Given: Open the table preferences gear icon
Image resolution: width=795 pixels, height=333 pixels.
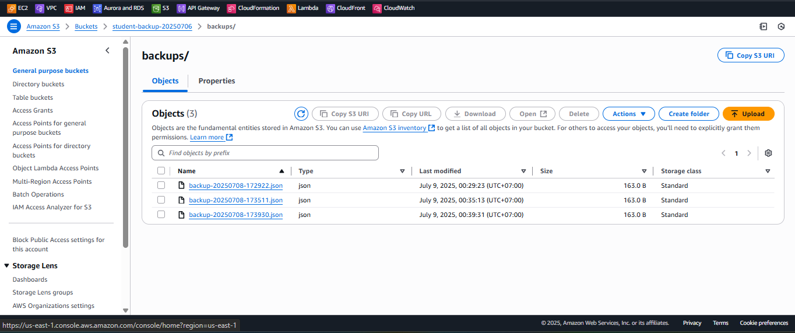Looking at the screenshot, I should [768, 153].
